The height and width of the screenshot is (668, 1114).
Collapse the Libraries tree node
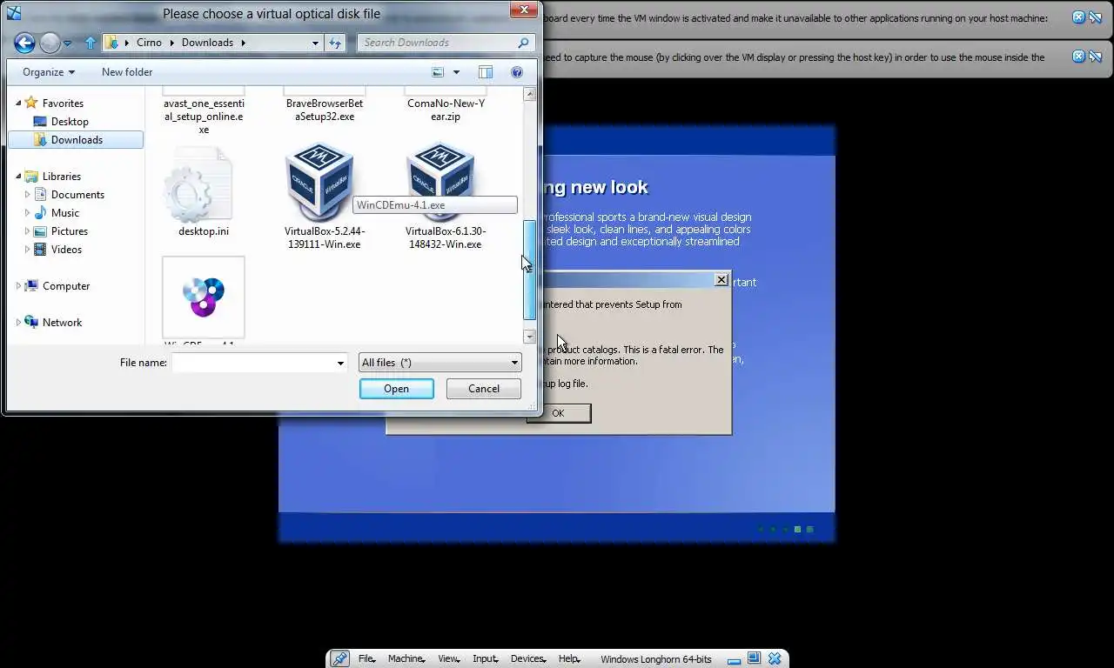(x=18, y=176)
